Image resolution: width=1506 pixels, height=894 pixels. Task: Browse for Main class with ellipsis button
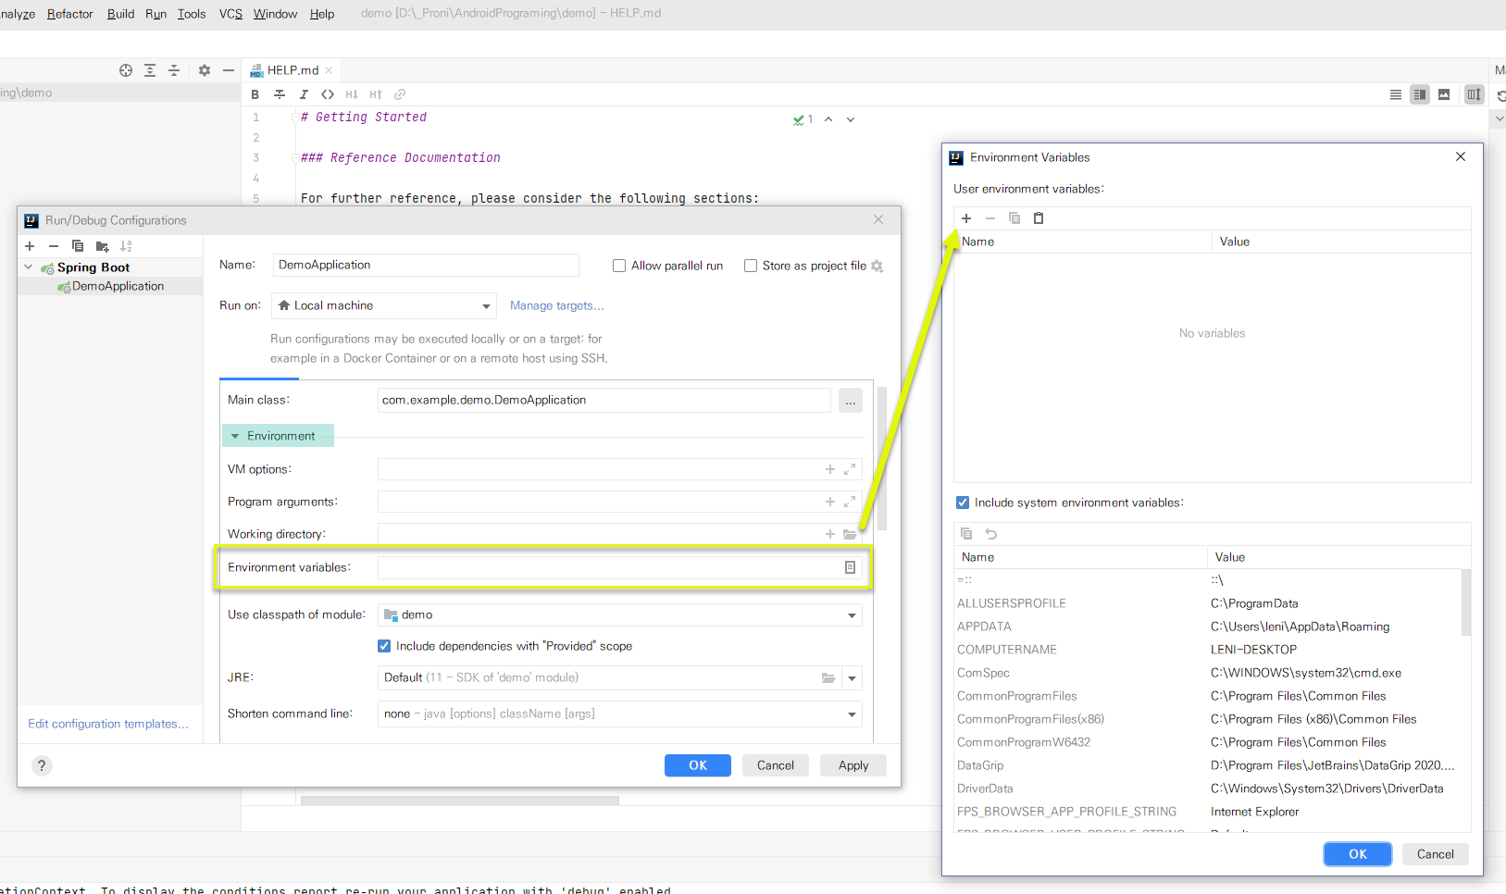[x=851, y=401]
